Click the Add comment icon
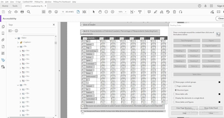 point(149,12)
